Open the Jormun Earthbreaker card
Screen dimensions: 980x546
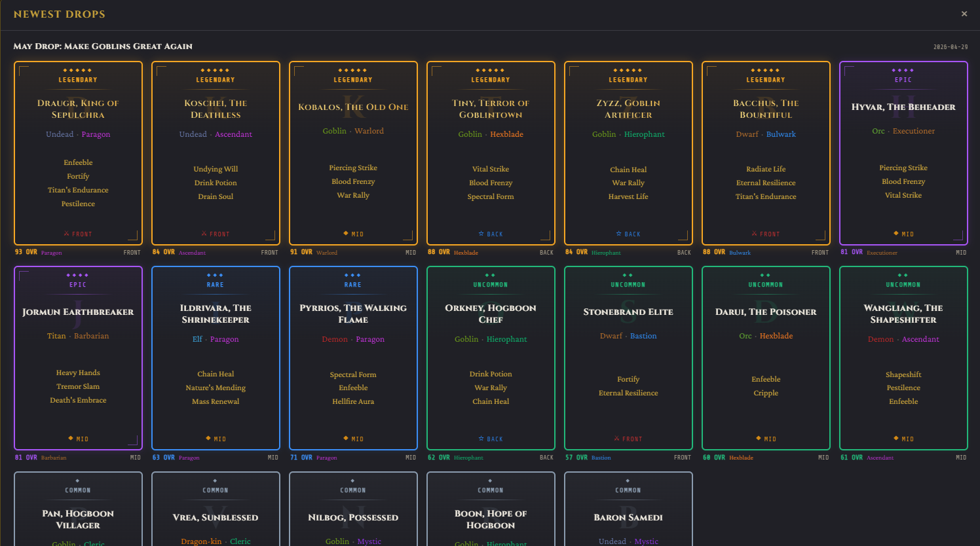[x=78, y=358]
